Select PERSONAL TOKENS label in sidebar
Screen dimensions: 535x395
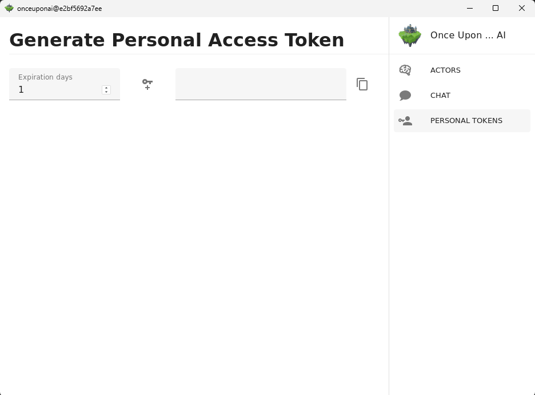pyautogui.click(x=466, y=121)
